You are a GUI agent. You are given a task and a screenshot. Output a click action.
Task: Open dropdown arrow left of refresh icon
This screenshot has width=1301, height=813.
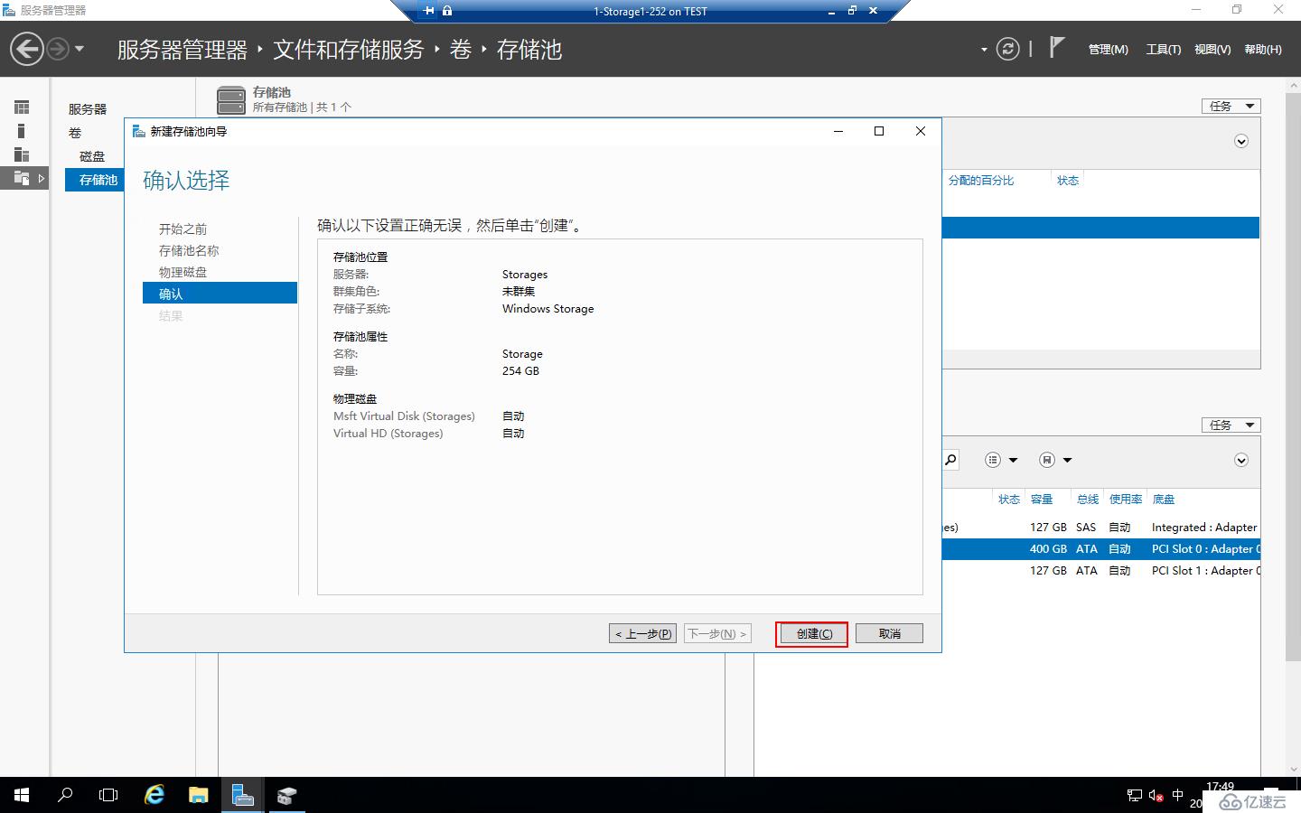(x=984, y=50)
